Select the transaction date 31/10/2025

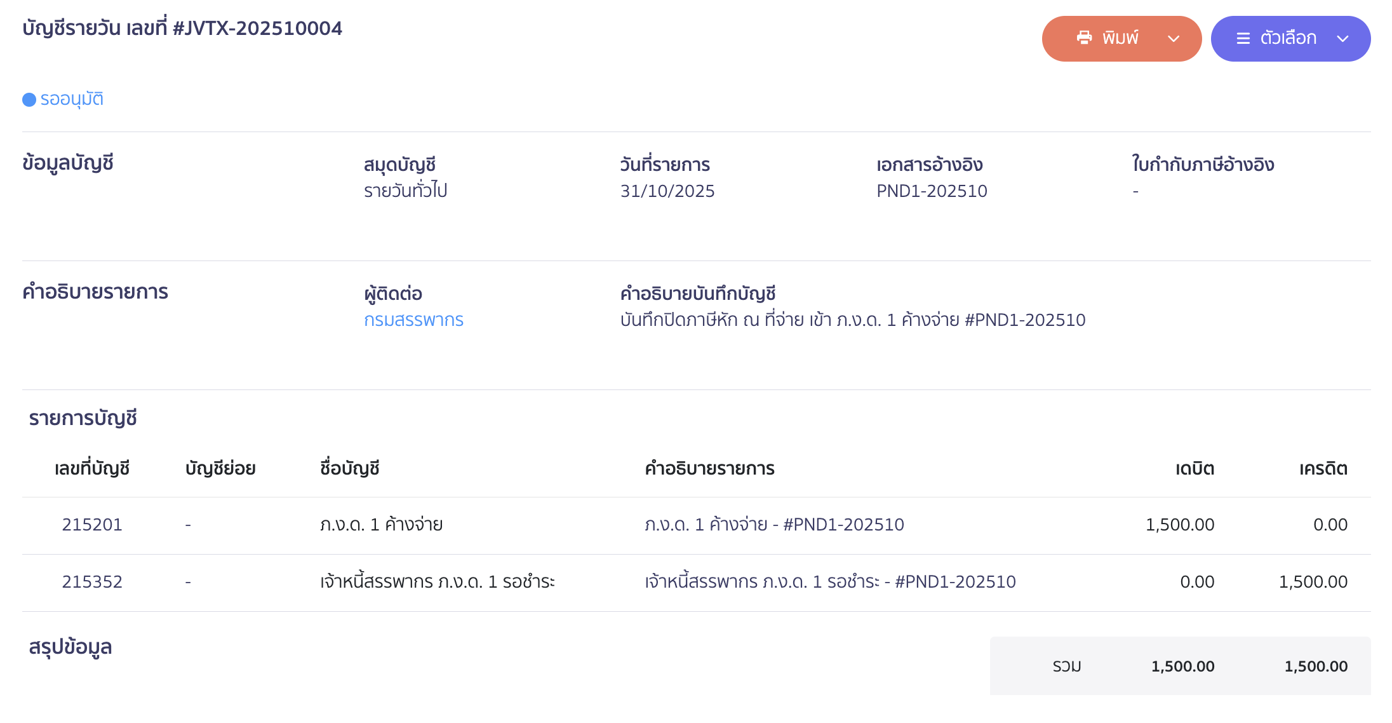[x=667, y=191]
